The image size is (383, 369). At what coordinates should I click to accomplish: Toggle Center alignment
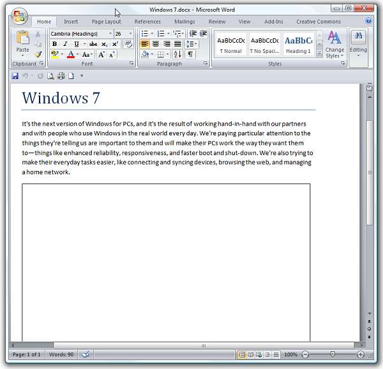pyautogui.click(x=156, y=44)
